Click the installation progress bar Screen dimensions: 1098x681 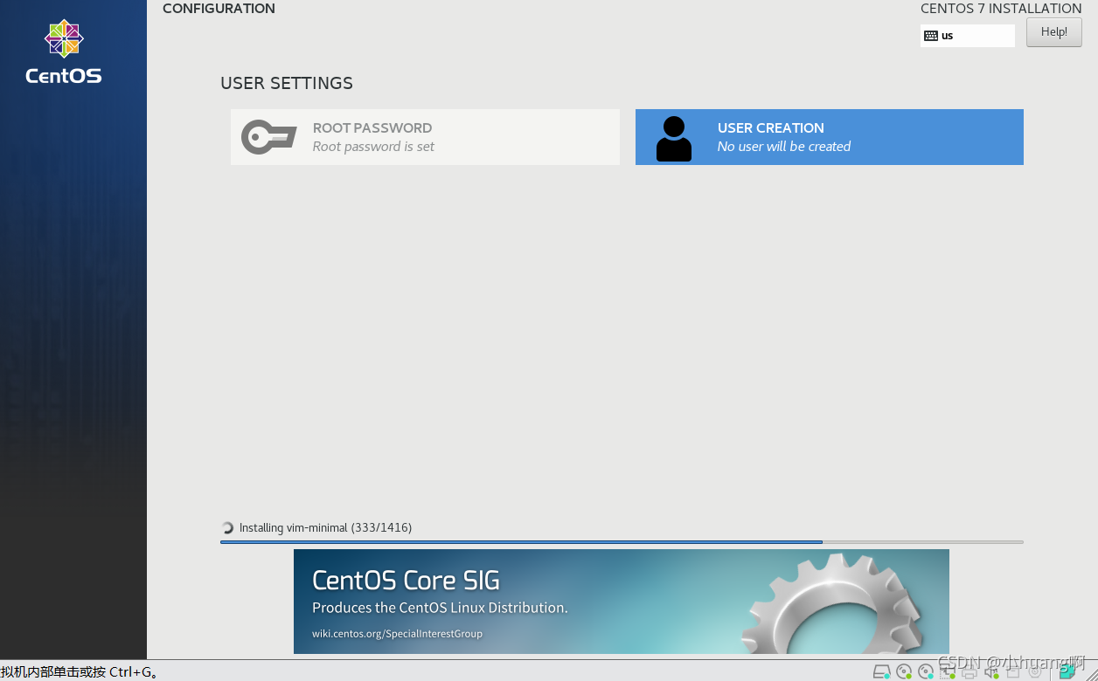[x=622, y=542]
